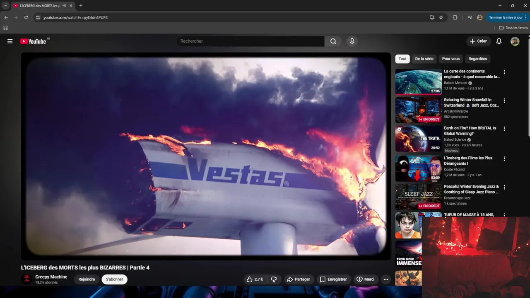Open the 'SLEEP JAZZ' live thumbnail

(x=419, y=197)
